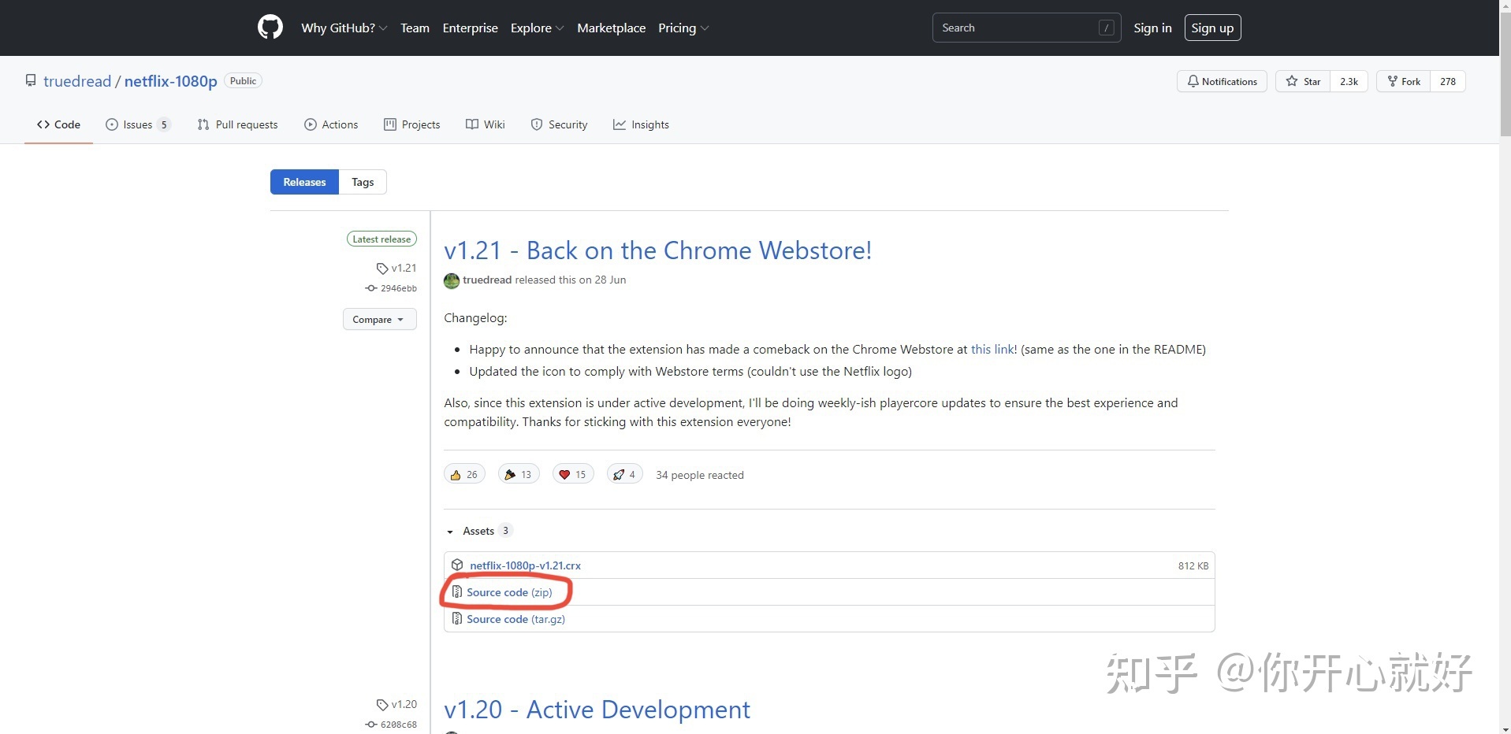
Task: Open the v1.20 Active Development release title
Action: point(597,709)
